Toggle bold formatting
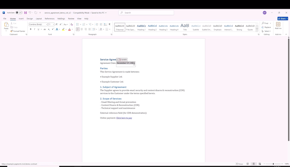Image resolution: width=290 pixels, height=167 pixels. (31, 29)
